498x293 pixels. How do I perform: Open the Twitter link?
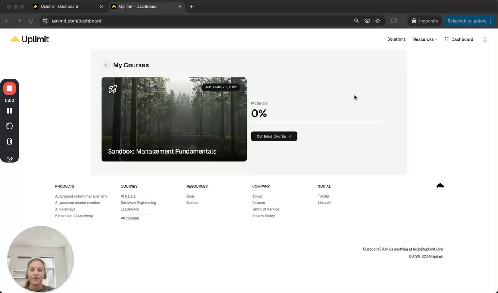(324, 196)
